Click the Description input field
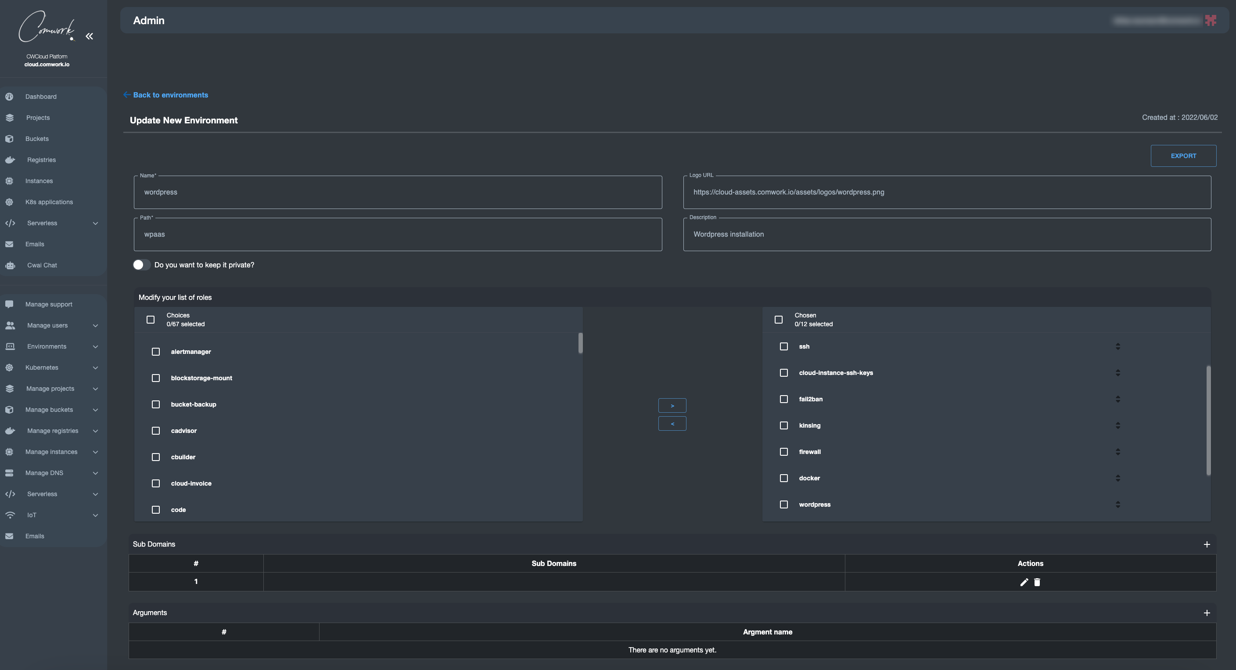The image size is (1236, 670). [x=947, y=234]
